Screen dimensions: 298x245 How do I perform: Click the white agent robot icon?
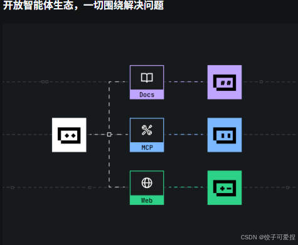click(69, 135)
